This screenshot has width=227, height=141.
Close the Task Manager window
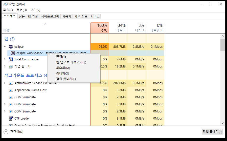click(x=221, y=4)
